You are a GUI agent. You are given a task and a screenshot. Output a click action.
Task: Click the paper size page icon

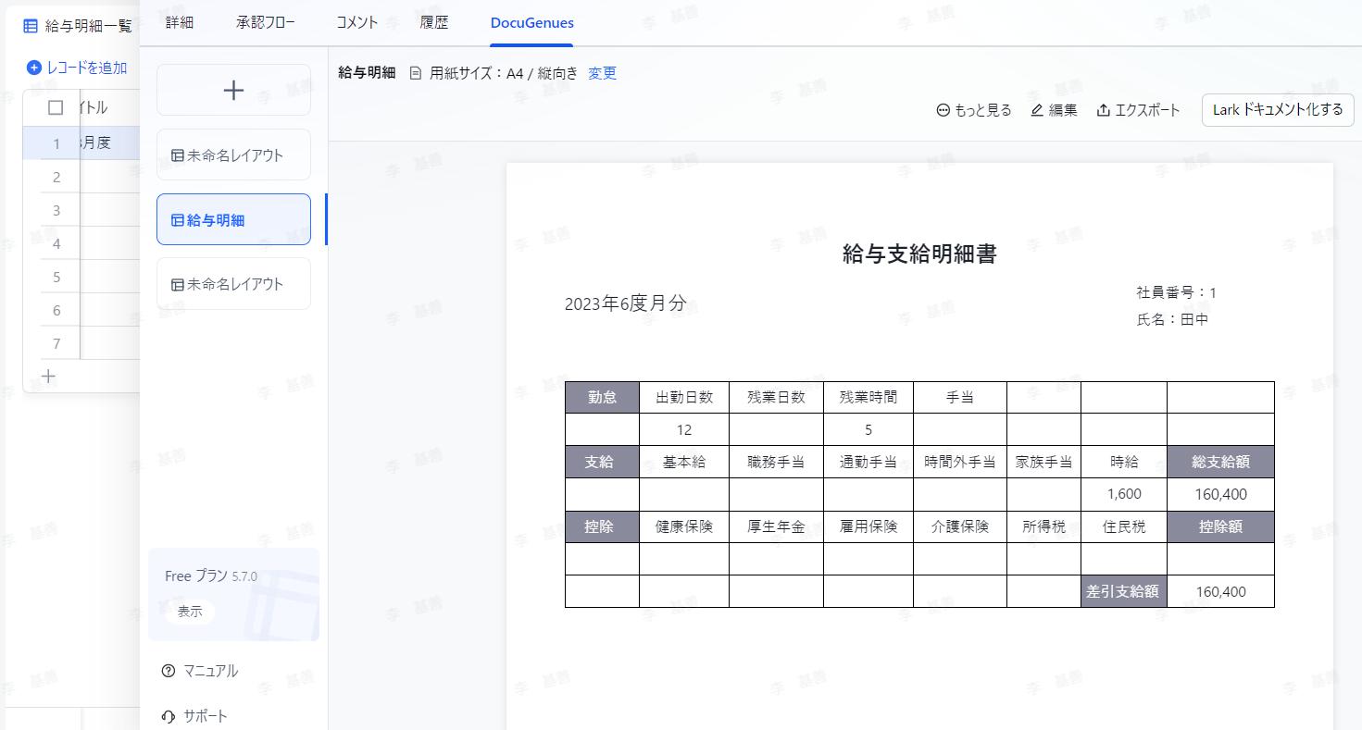[x=416, y=73]
